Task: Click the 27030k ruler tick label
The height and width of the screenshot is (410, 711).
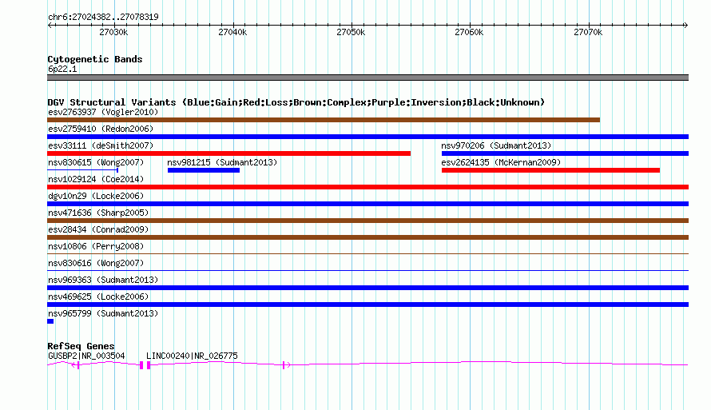Action: [x=113, y=32]
